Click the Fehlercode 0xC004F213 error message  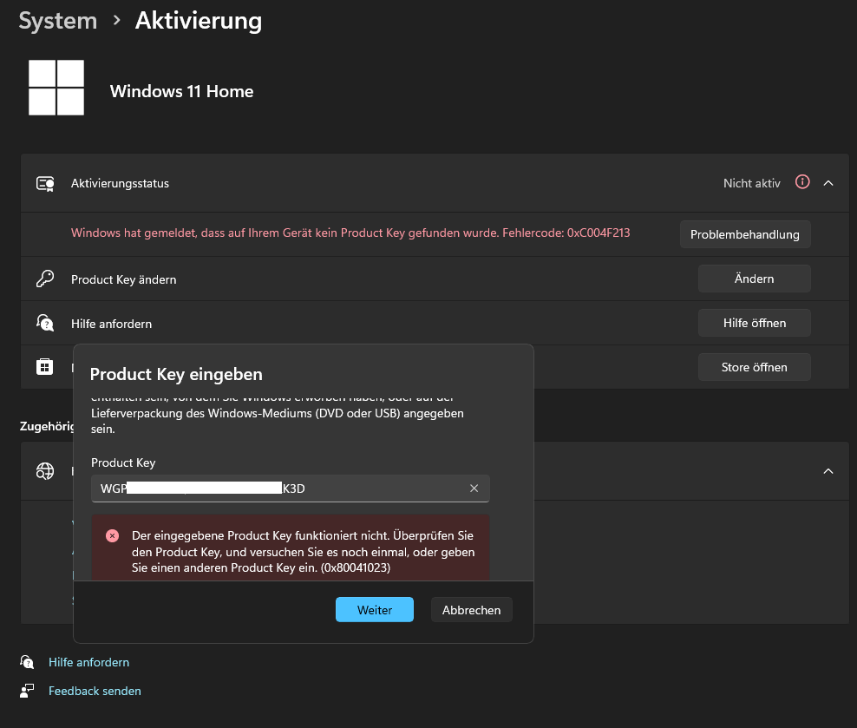pos(350,233)
